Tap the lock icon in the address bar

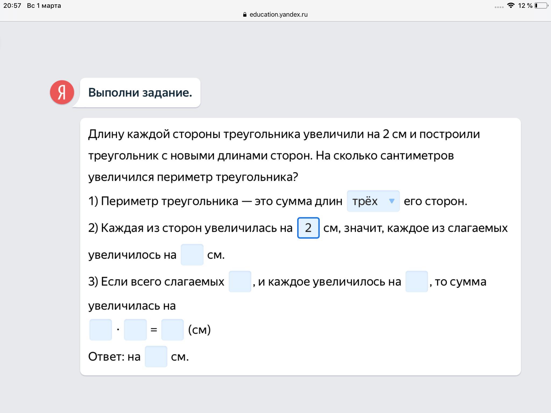[x=245, y=15]
